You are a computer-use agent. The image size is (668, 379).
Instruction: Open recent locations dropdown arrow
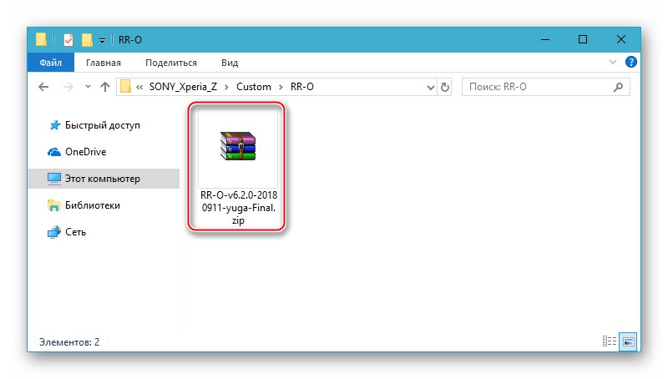pyautogui.click(x=88, y=87)
